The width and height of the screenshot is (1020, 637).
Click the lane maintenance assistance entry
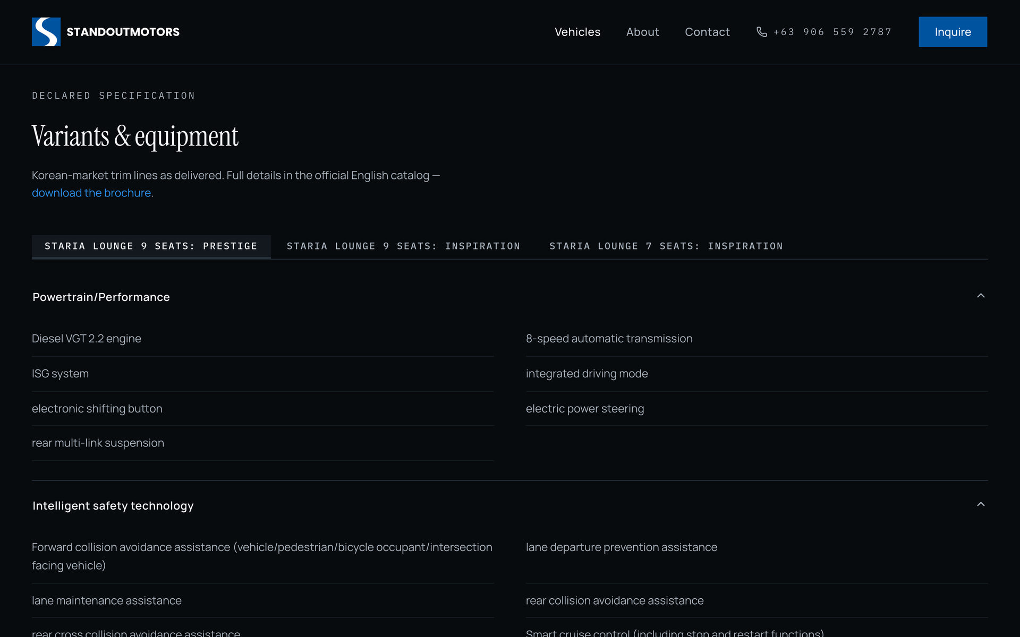point(106,600)
